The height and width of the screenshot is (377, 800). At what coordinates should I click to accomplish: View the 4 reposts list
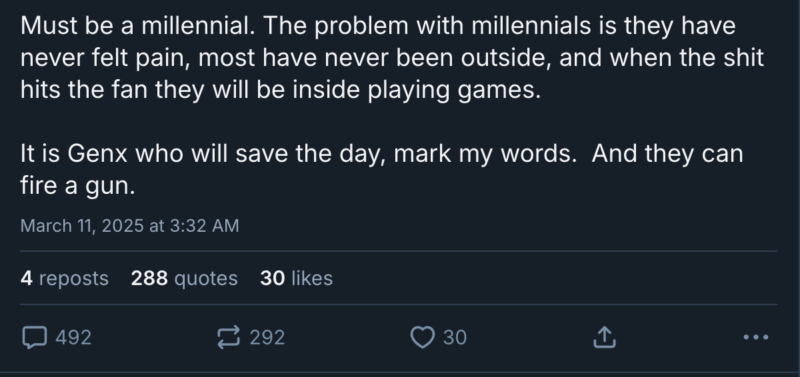[65, 278]
